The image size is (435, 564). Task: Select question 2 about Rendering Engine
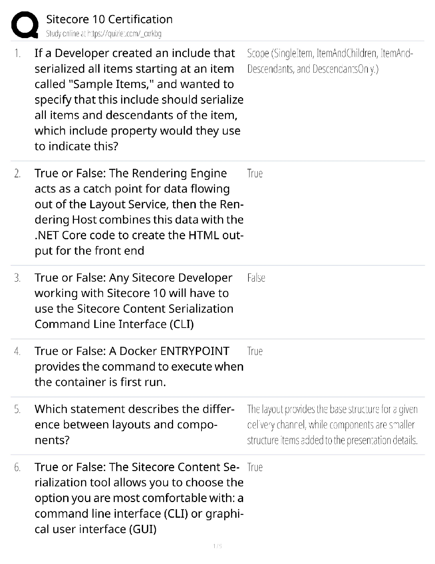(139, 212)
